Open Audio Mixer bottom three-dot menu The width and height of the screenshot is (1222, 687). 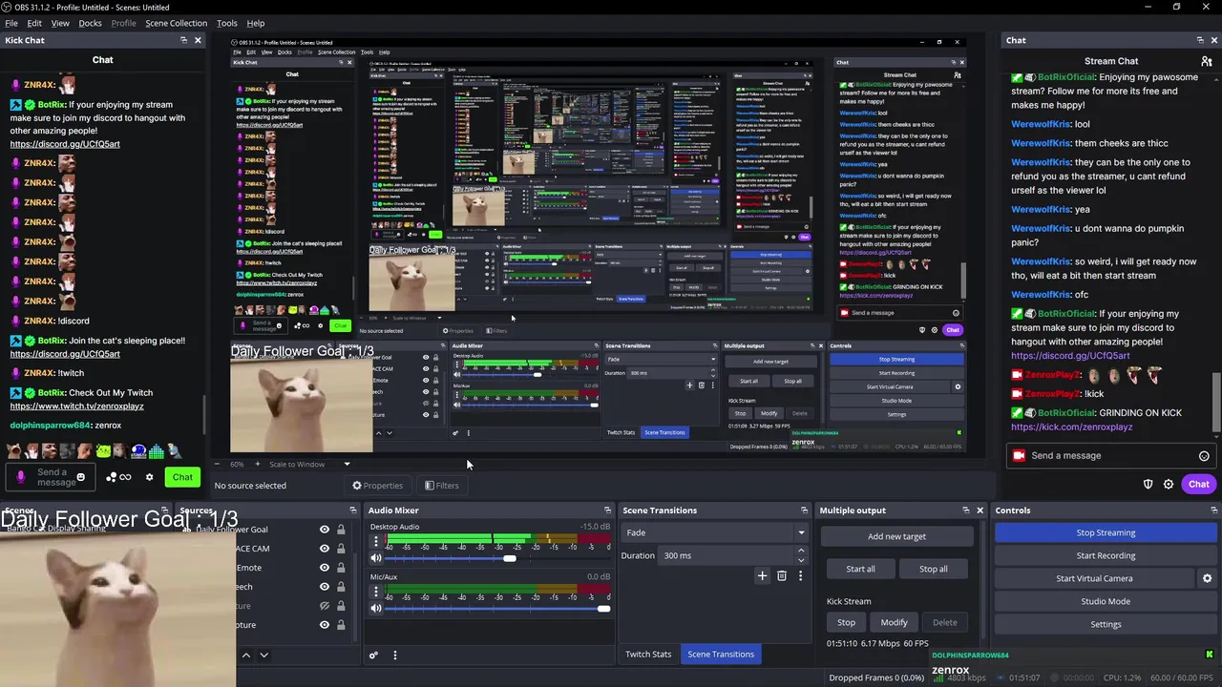[394, 656]
